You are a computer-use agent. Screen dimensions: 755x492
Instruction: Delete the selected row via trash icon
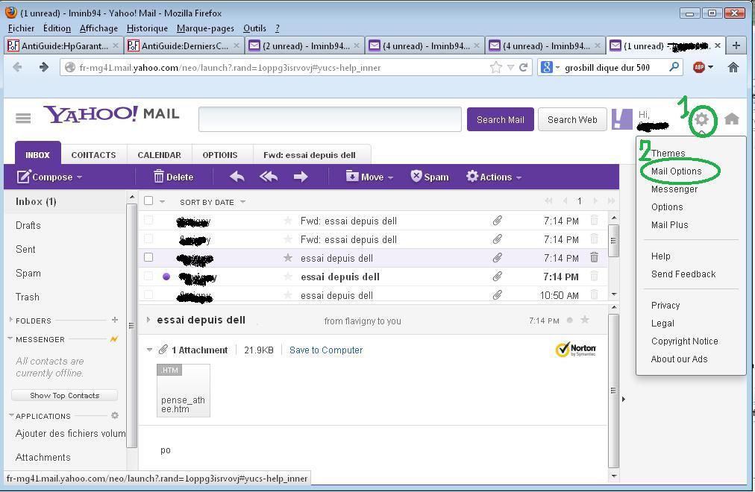[594, 258]
